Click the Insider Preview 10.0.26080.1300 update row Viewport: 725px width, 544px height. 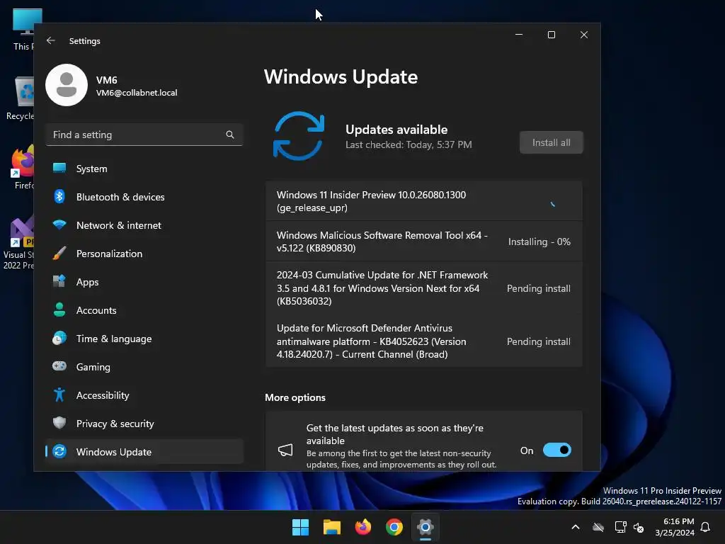click(x=424, y=200)
